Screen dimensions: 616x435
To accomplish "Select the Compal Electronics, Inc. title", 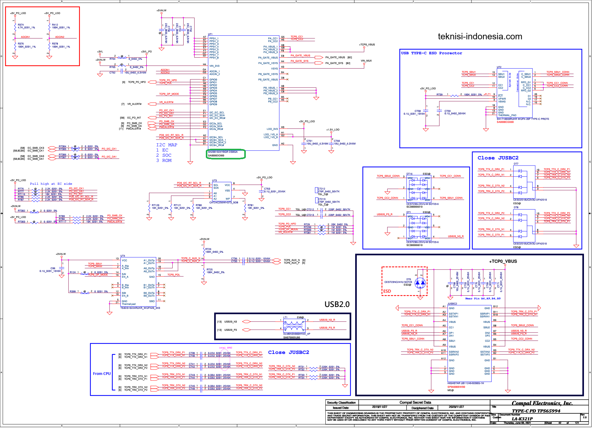I will pyautogui.click(x=542, y=403).
